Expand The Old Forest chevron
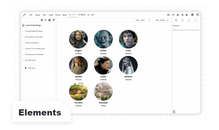This screenshot has width=219, height=130. tap(23, 60)
